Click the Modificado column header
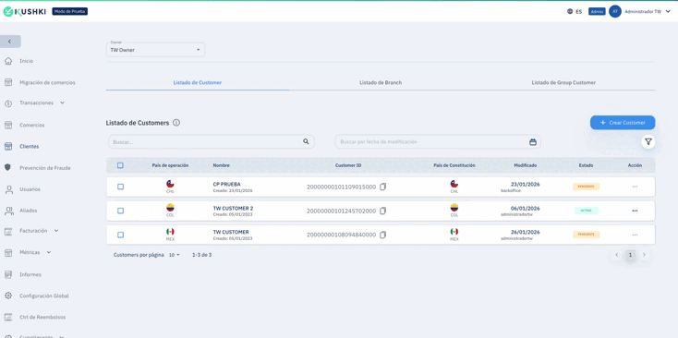678x338 pixels. coord(526,165)
